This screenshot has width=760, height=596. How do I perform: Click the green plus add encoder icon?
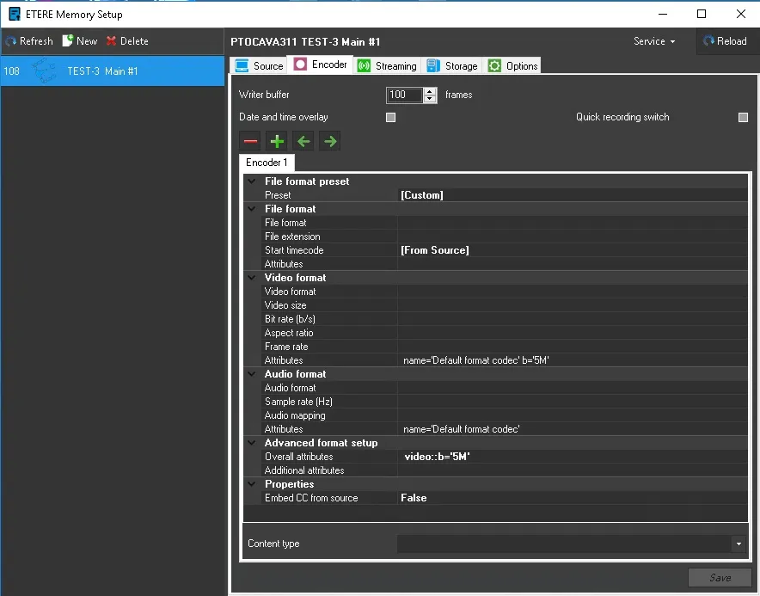(277, 141)
